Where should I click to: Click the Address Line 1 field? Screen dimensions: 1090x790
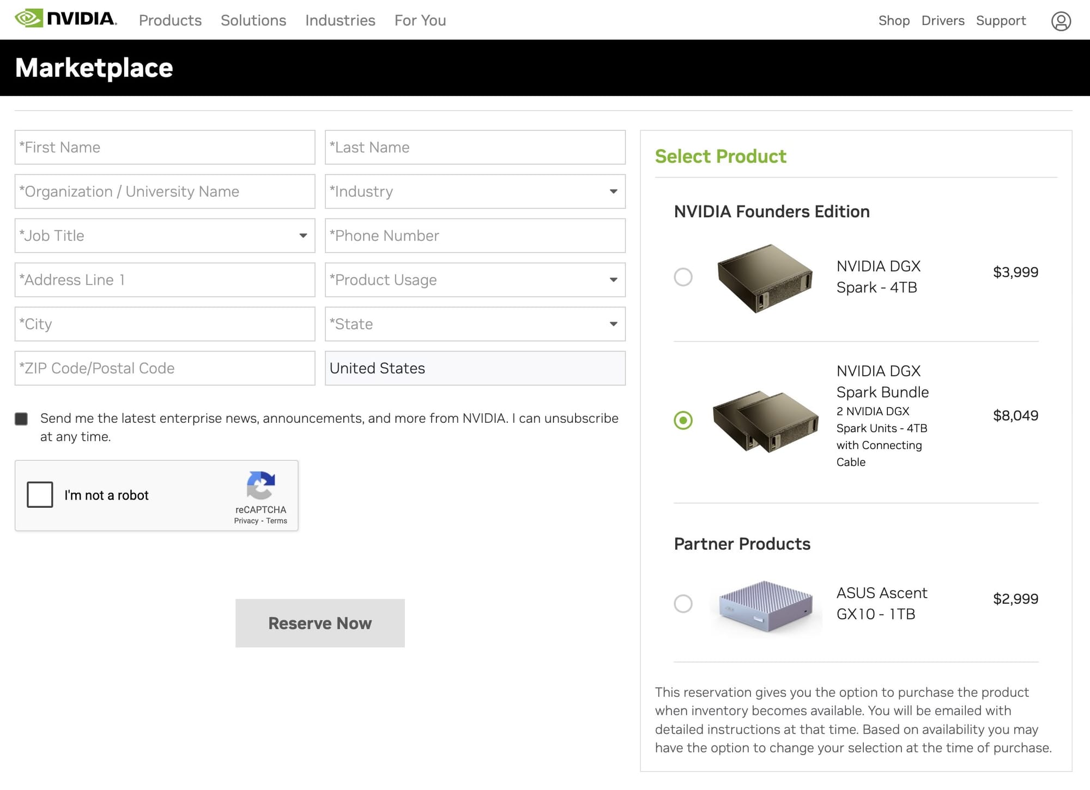165,279
